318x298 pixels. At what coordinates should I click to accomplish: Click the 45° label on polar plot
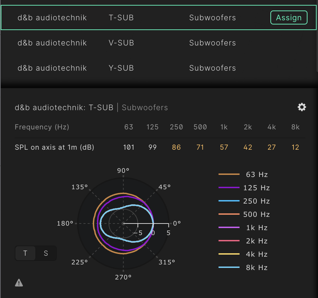165,187
